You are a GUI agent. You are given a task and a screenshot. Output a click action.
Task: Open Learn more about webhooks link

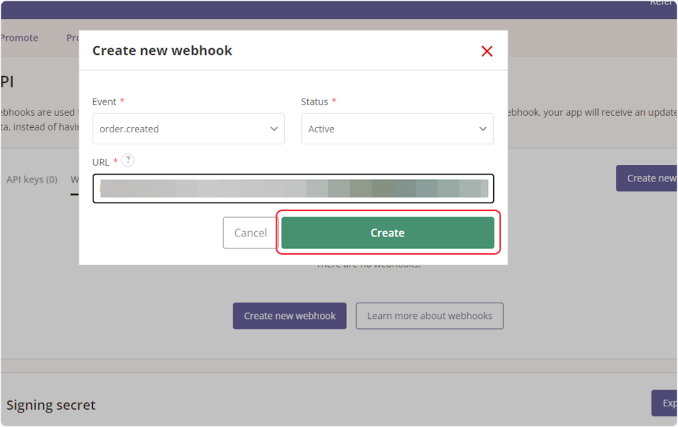click(430, 316)
